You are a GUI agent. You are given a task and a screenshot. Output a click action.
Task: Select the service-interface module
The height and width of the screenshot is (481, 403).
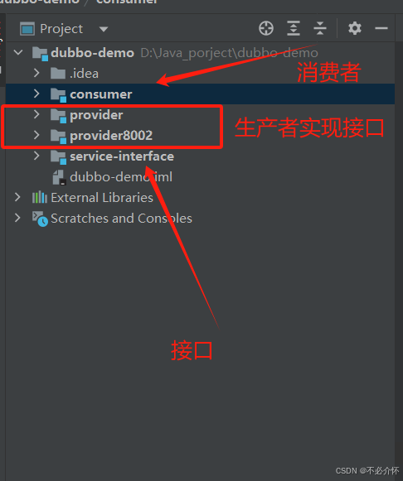coord(122,156)
